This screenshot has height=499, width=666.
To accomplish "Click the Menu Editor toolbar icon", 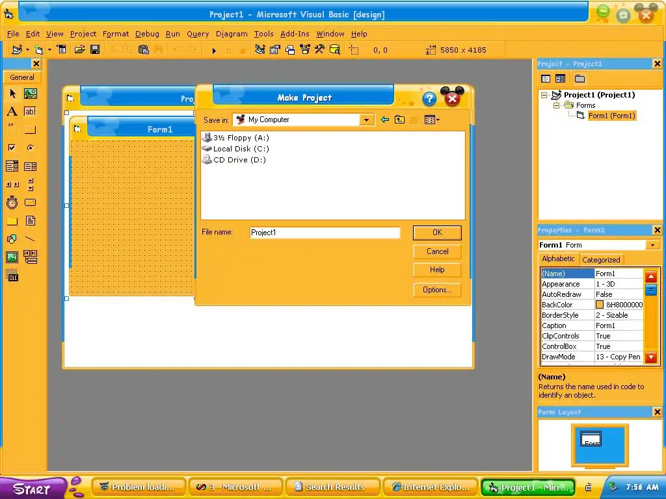I will pos(62,49).
